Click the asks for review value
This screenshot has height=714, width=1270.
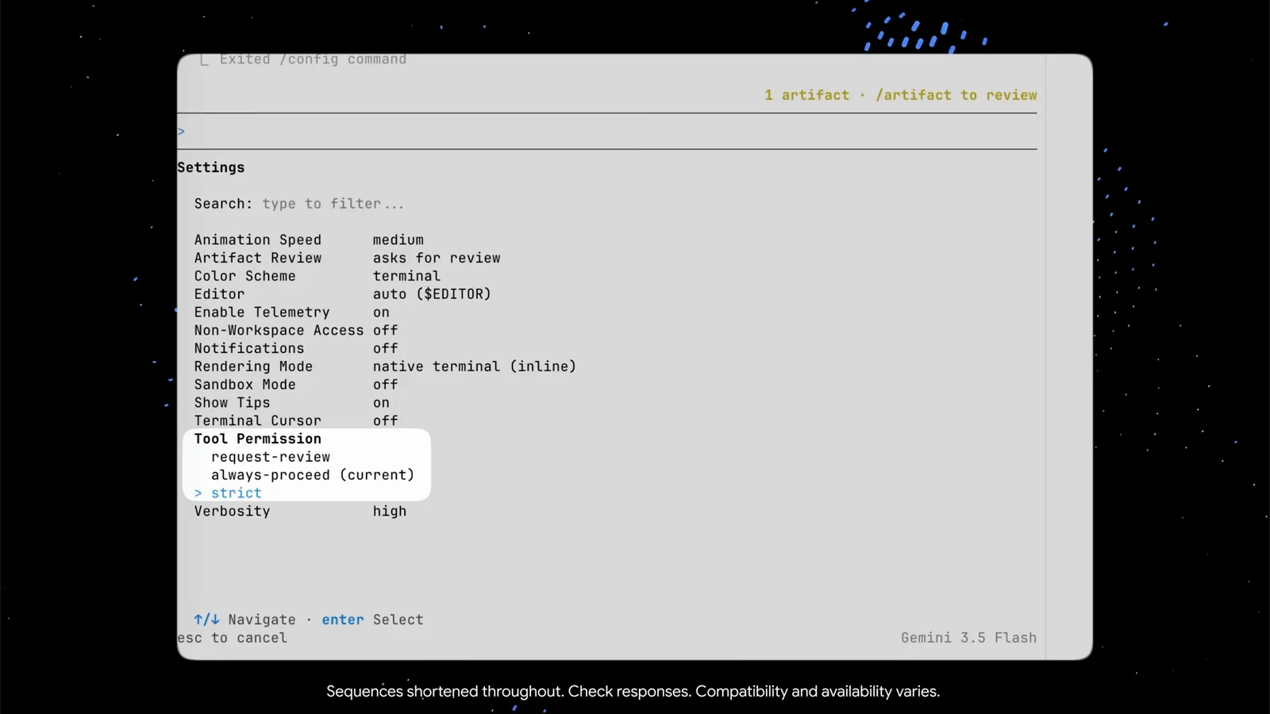click(437, 258)
